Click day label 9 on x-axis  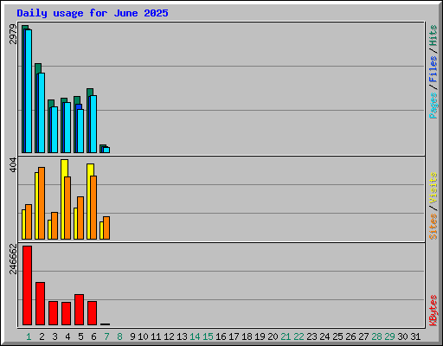[132, 336]
